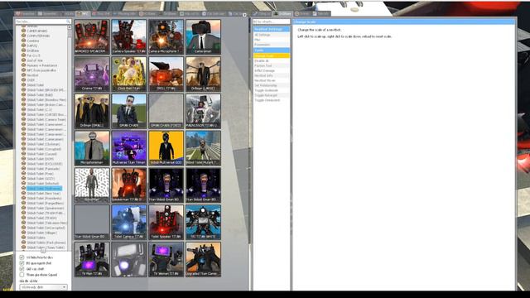Click the tool list search field

272,22
